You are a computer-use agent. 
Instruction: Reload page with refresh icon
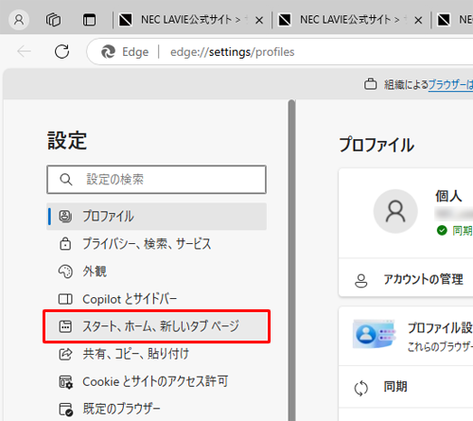[61, 51]
